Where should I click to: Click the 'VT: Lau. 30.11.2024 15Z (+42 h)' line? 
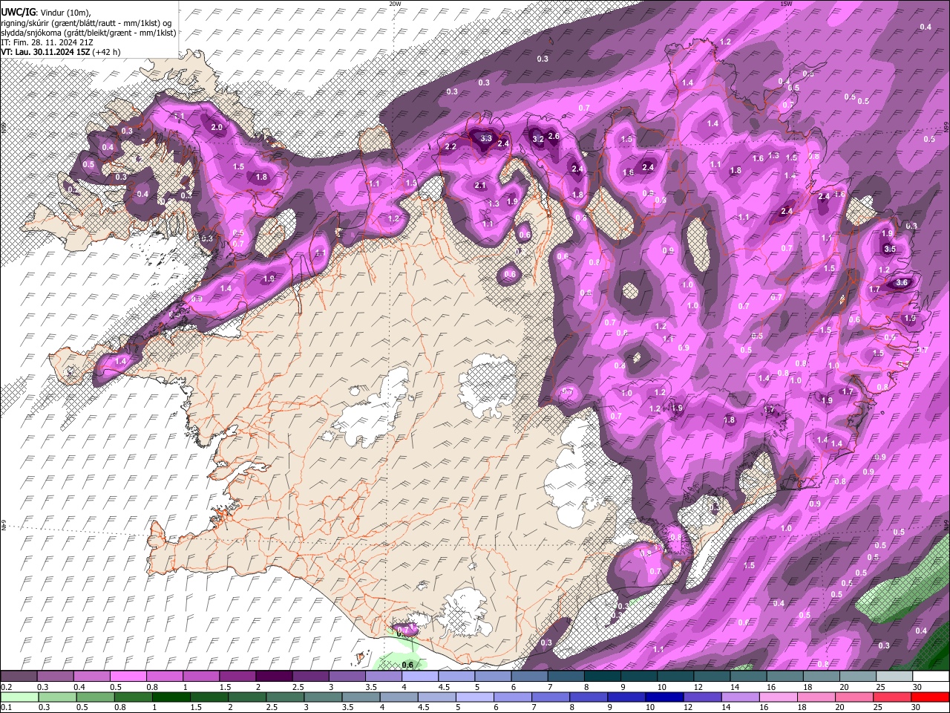click(61, 52)
